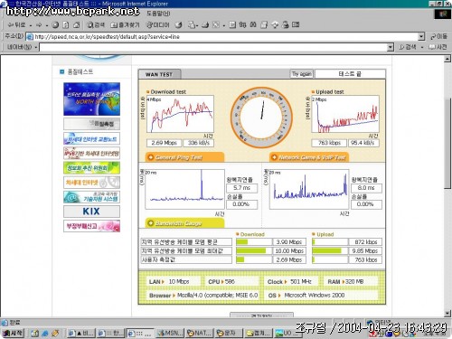
Task: Open the NORTH STAR banner
Action: (x=91, y=99)
